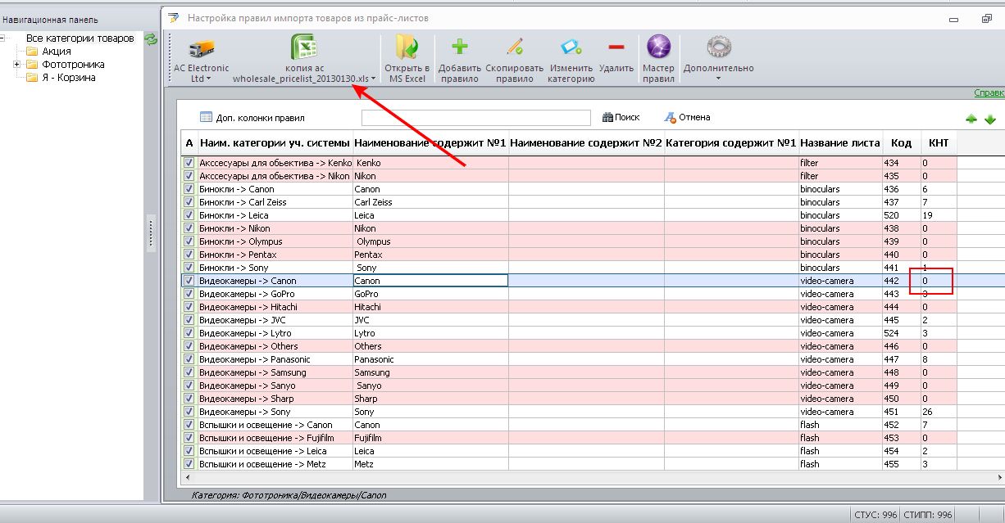Click the Видеокамеры -> Others row
The image size is (1005, 523).
pyautogui.click(x=593, y=346)
